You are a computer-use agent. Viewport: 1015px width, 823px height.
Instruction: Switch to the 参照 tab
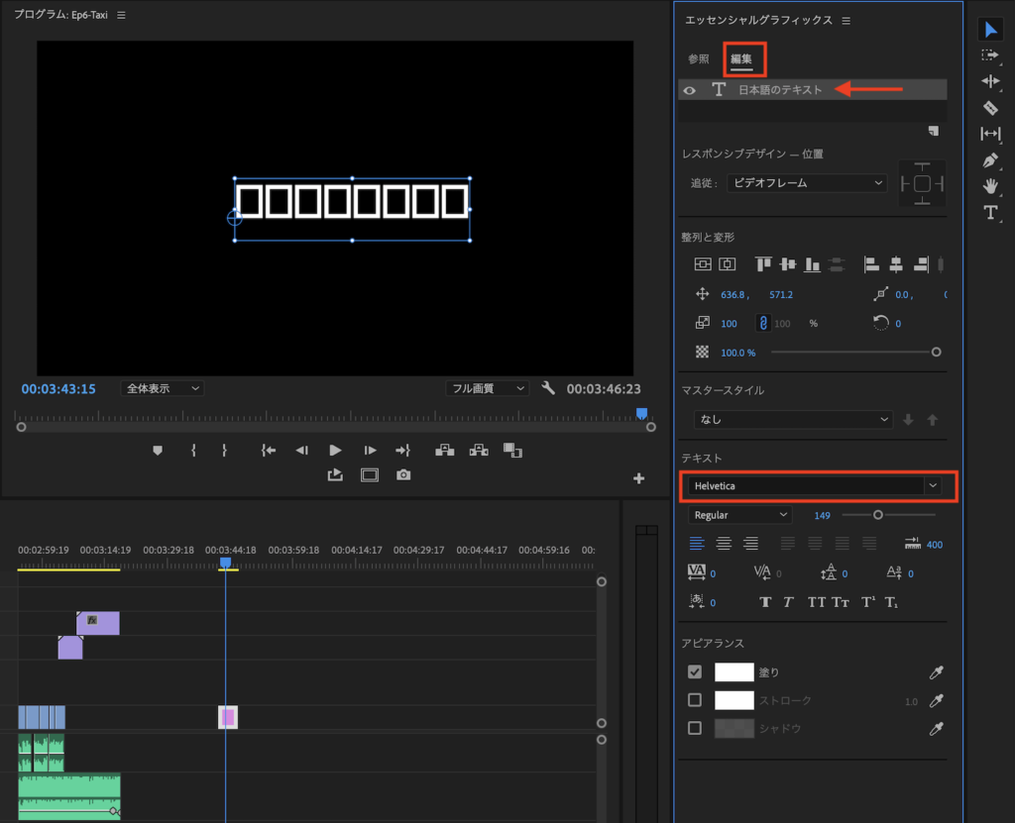click(x=699, y=59)
